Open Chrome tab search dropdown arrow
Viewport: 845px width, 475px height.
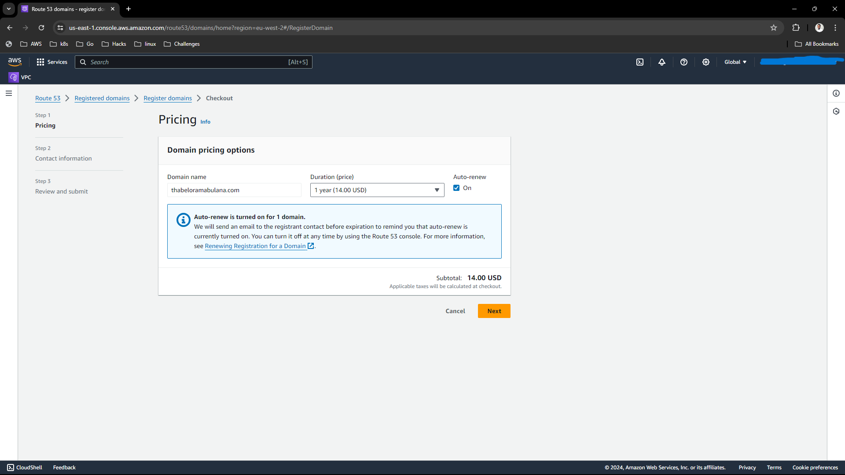pos(9,9)
